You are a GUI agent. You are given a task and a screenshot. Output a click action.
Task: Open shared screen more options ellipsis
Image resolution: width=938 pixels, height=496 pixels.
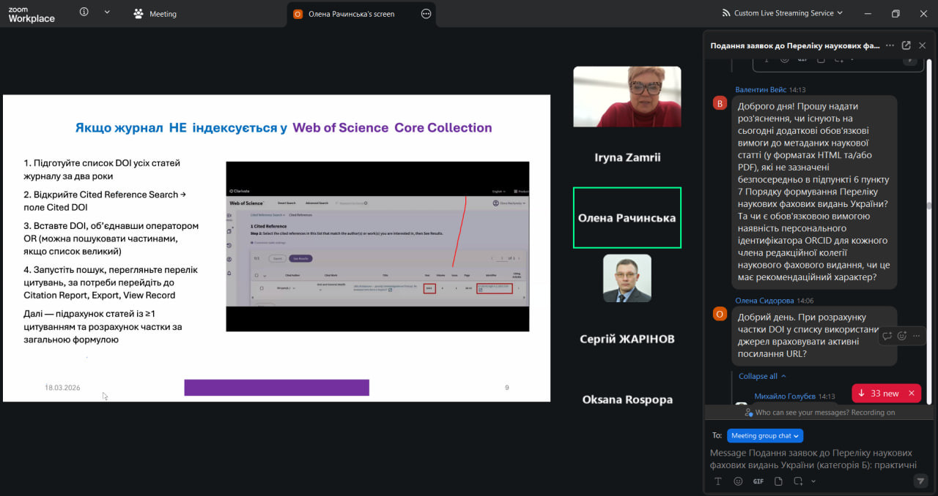(426, 14)
